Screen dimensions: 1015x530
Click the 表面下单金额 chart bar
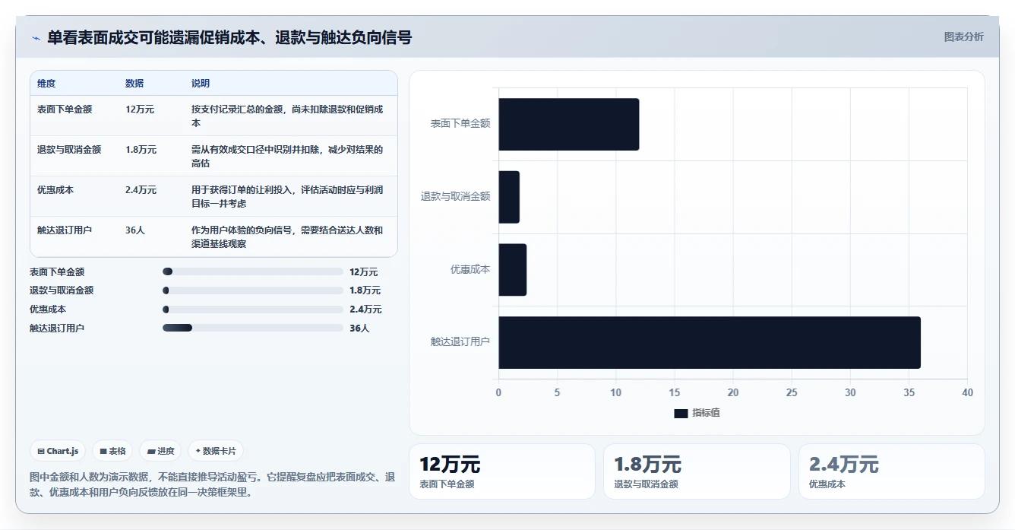click(x=568, y=124)
